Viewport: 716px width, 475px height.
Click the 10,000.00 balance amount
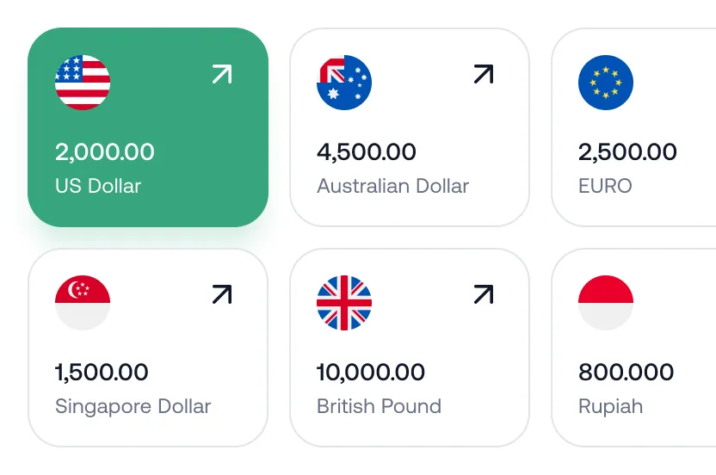[x=371, y=373]
